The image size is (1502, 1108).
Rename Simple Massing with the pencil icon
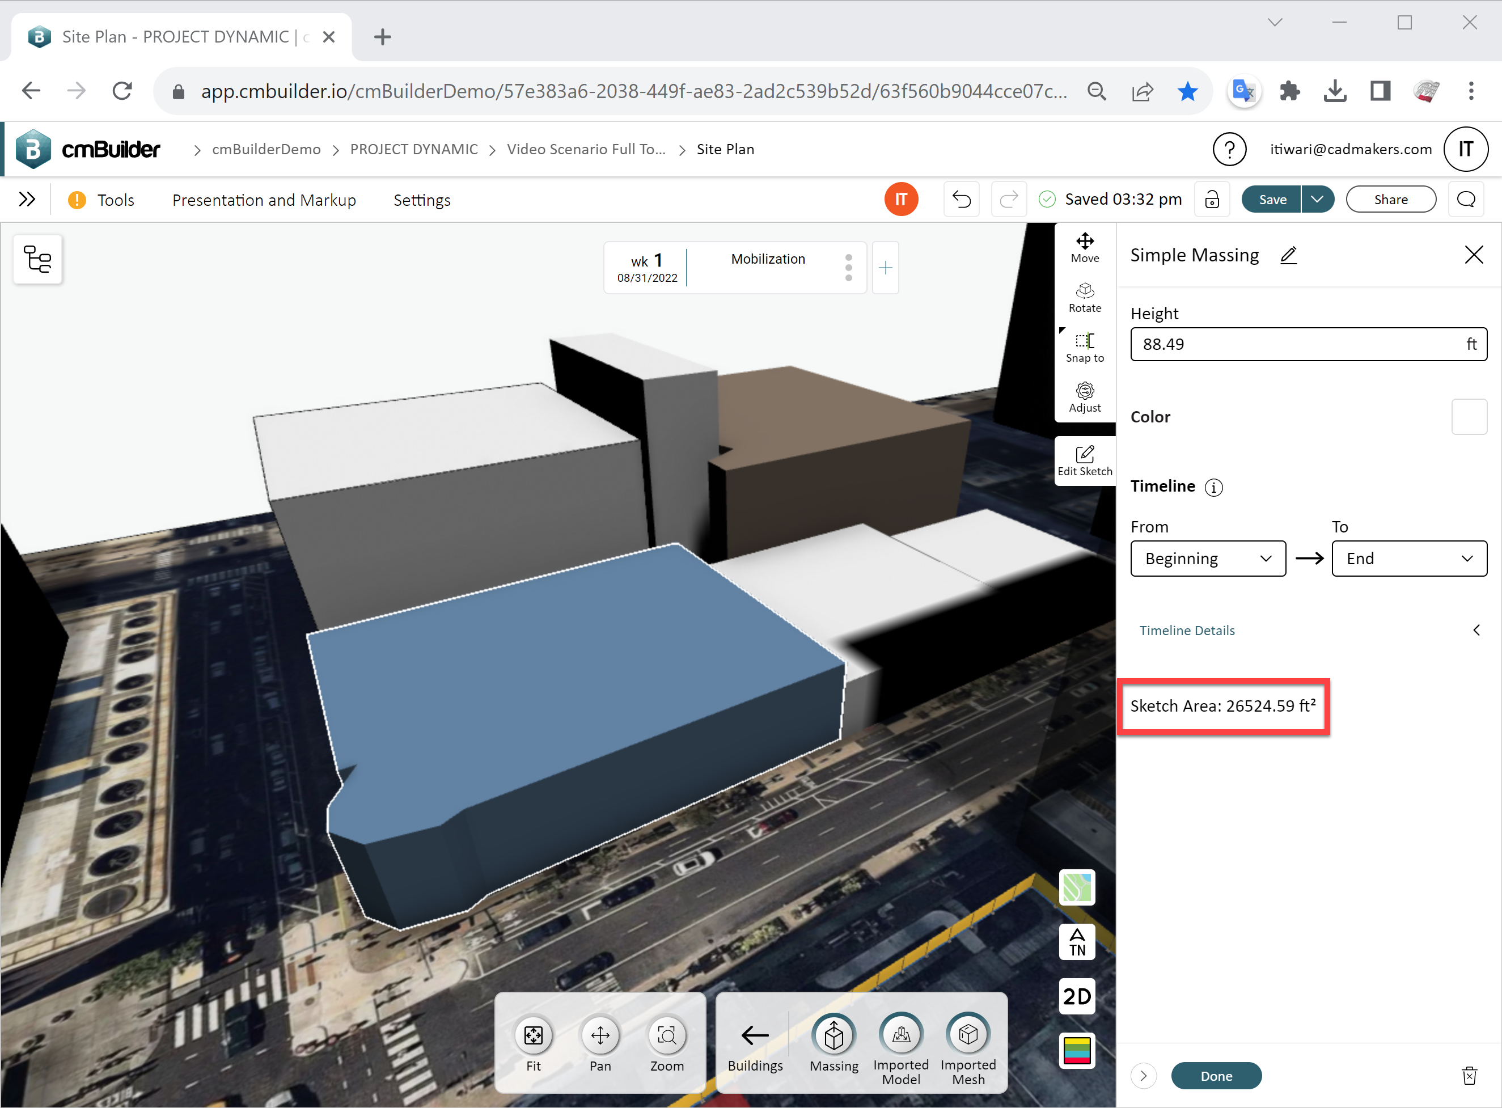[1288, 256]
